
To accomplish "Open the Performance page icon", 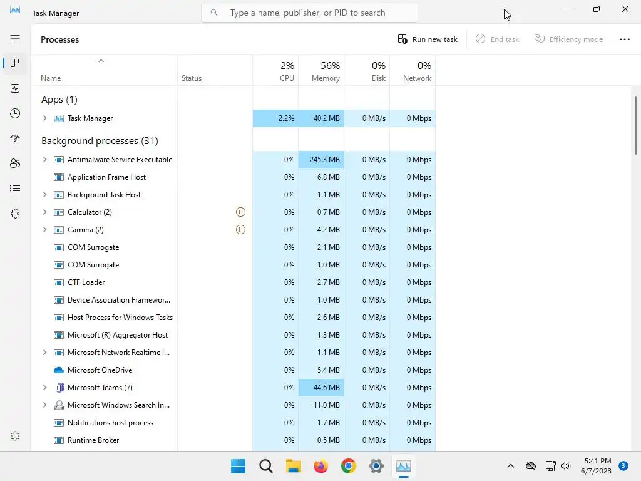I will (15, 88).
